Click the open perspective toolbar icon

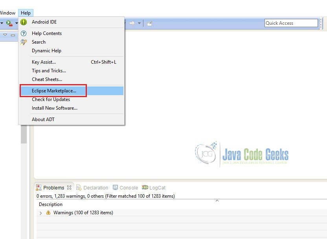pos(149,23)
